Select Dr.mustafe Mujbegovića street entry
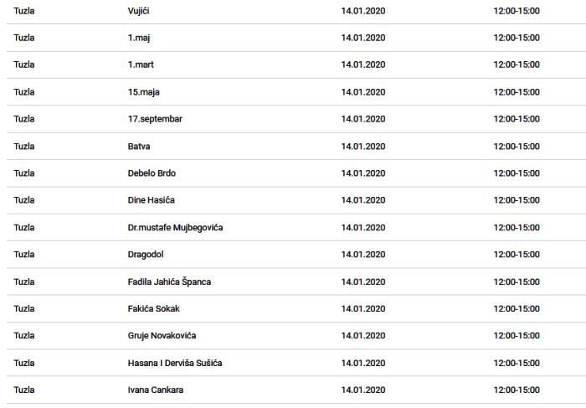The width and height of the screenshot is (586, 408). 175,227
